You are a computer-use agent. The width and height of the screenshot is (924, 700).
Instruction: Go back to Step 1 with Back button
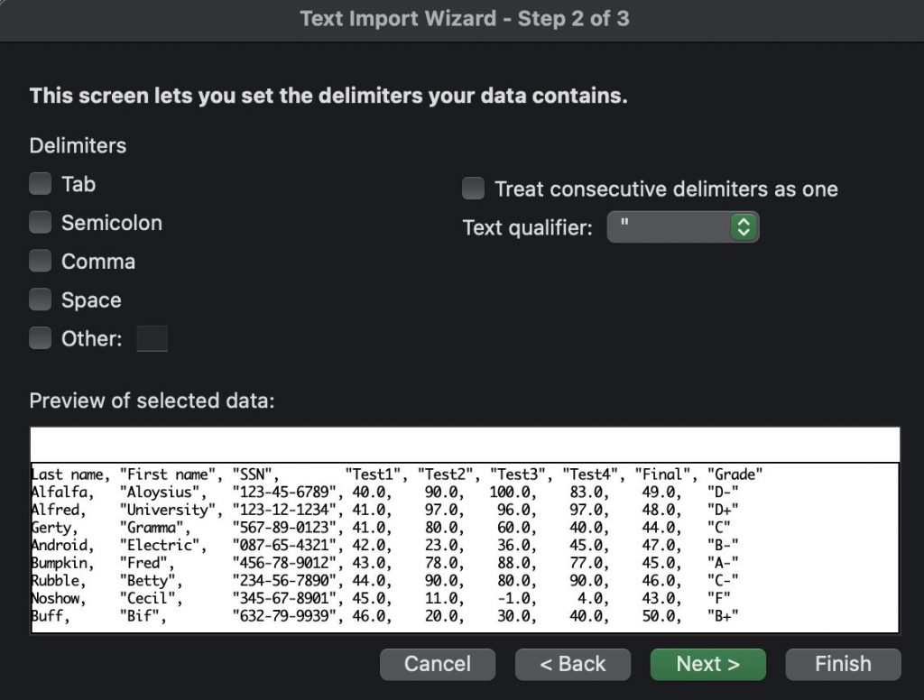click(x=572, y=664)
